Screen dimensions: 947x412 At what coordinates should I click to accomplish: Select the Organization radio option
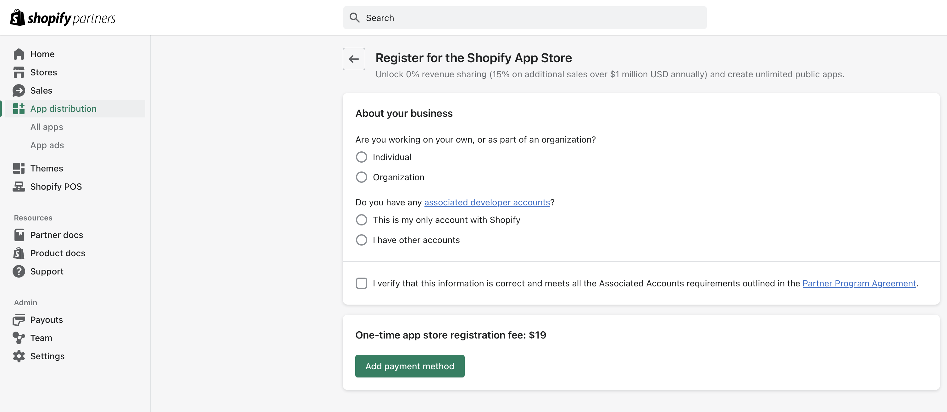pyautogui.click(x=361, y=177)
